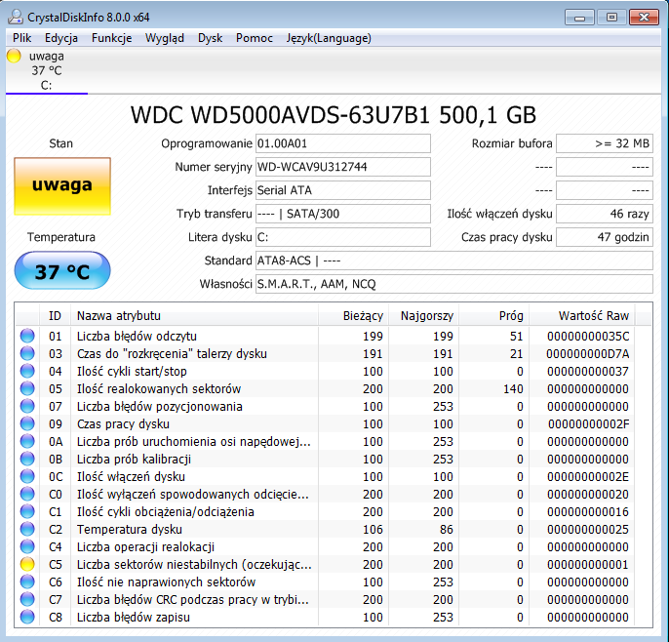Click raw value 000000000001 in row C5

click(x=588, y=564)
